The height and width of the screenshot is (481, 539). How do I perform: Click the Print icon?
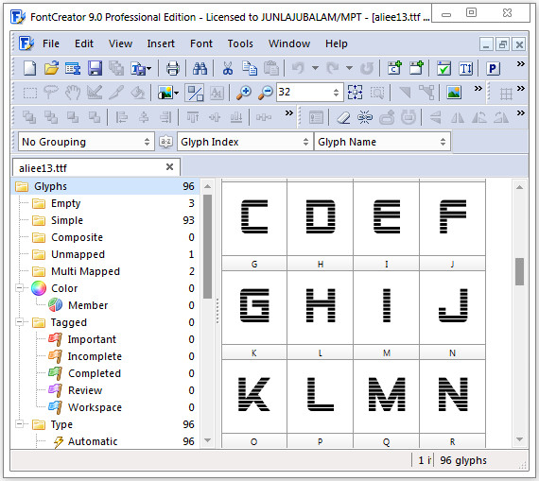click(x=172, y=68)
